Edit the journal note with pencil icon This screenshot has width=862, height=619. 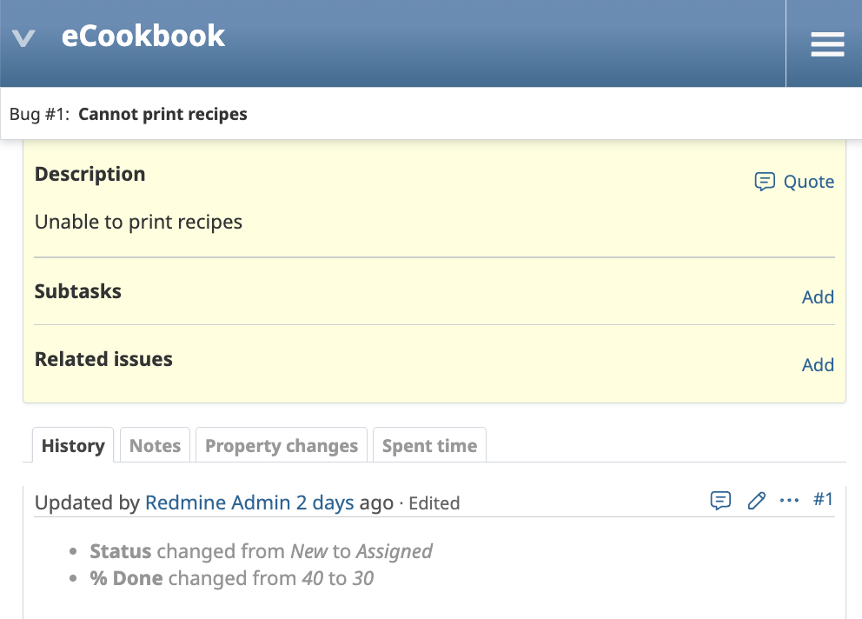point(756,501)
